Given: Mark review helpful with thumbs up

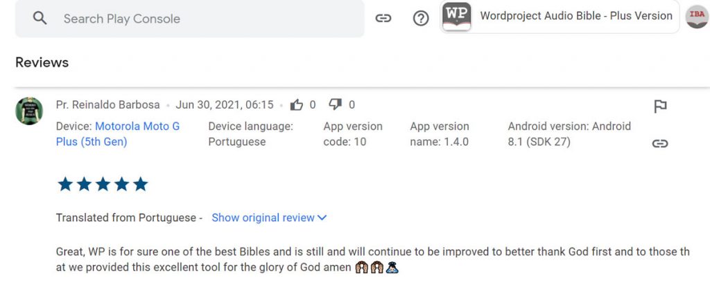Looking at the screenshot, I should point(297,105).
